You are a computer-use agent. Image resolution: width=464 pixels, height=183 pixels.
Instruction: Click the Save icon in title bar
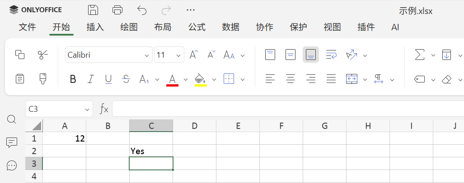click(93, 10)
